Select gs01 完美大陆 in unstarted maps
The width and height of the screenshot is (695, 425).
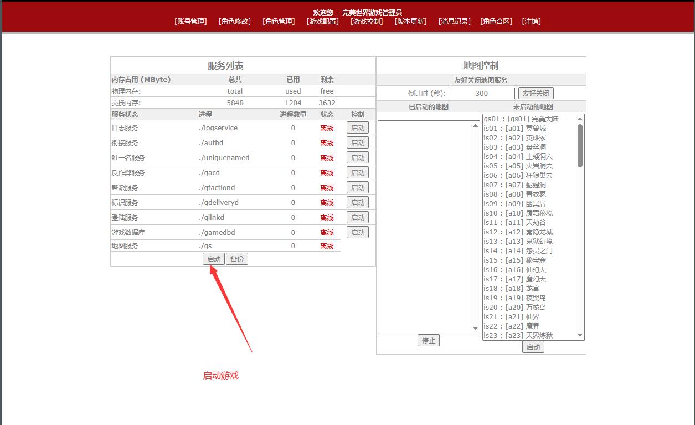click(521, 119)
